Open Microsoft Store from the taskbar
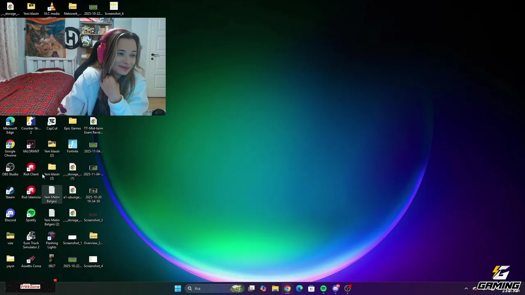525x295 pixels. pyautogui.click(x=311, y=288)
